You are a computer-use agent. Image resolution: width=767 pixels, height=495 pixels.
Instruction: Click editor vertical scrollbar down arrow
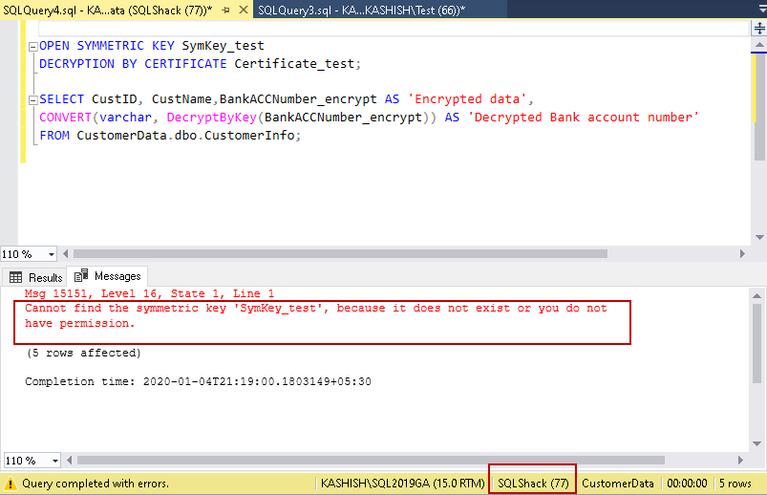coord(759,237)
